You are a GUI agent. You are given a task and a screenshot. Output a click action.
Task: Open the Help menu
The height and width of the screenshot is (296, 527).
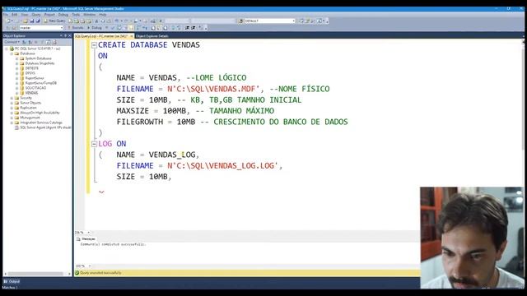(102, 15)
